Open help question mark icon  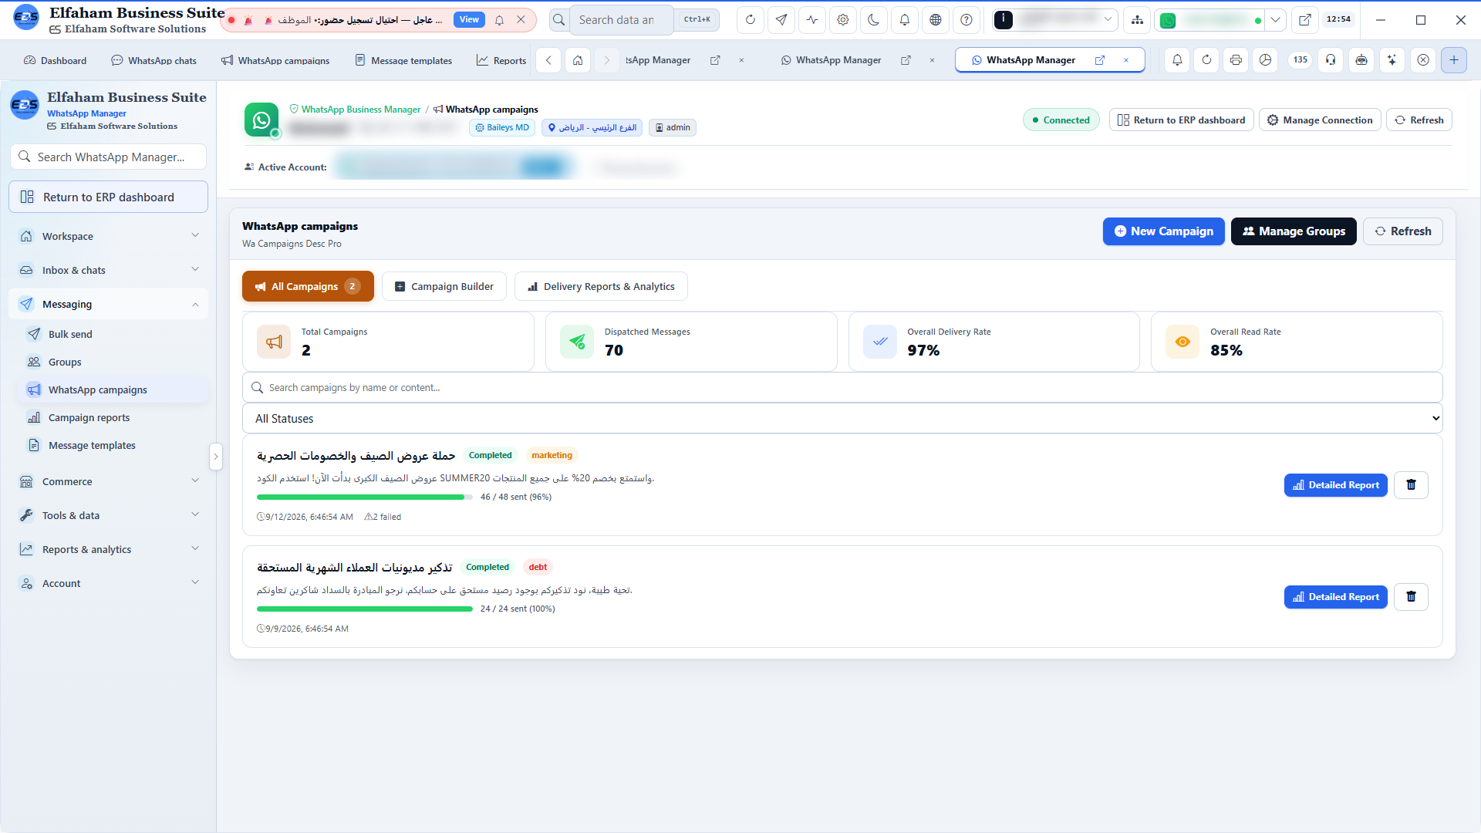point(966,20)
